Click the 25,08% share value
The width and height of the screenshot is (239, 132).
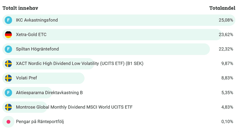[226, 20]
